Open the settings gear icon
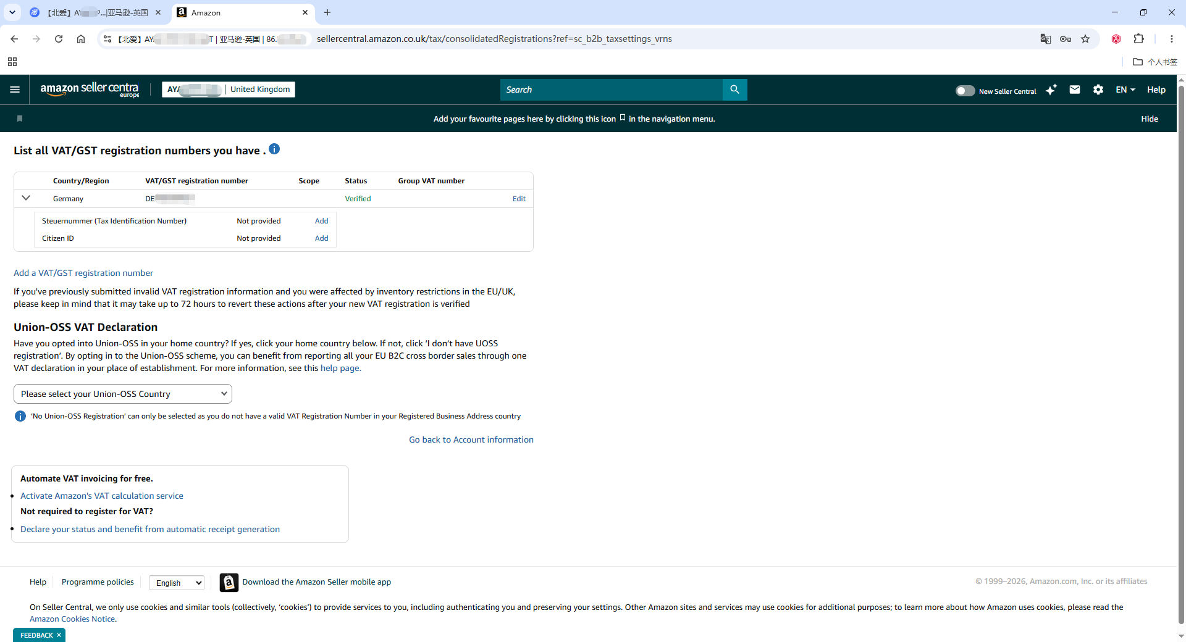The width and height of the screenshot is (1186, 642). coord(1098,90)
